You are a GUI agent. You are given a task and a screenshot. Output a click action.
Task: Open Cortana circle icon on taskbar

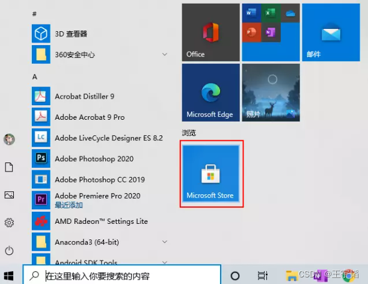tap(235, 276)
